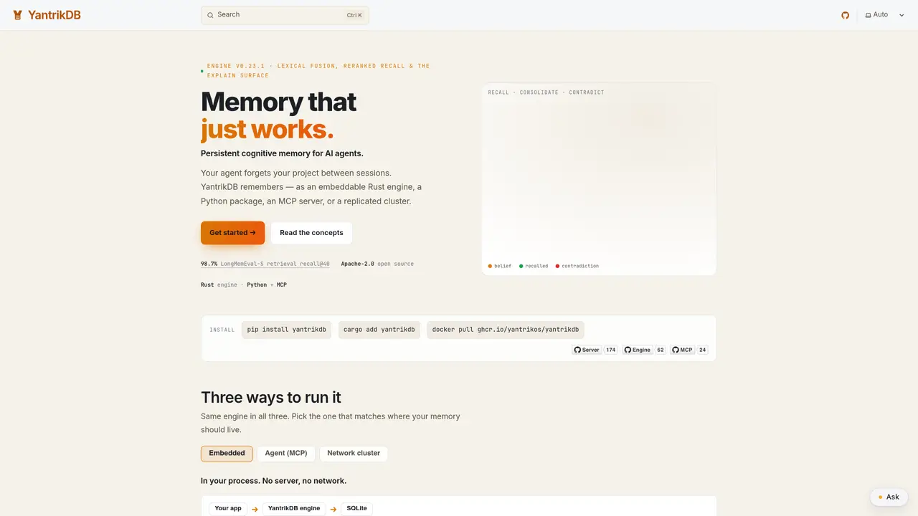The width and height of the screenshot is (918, 516).
Task: Click the dropdown chevron next to Auto
Action: (902, 15)
